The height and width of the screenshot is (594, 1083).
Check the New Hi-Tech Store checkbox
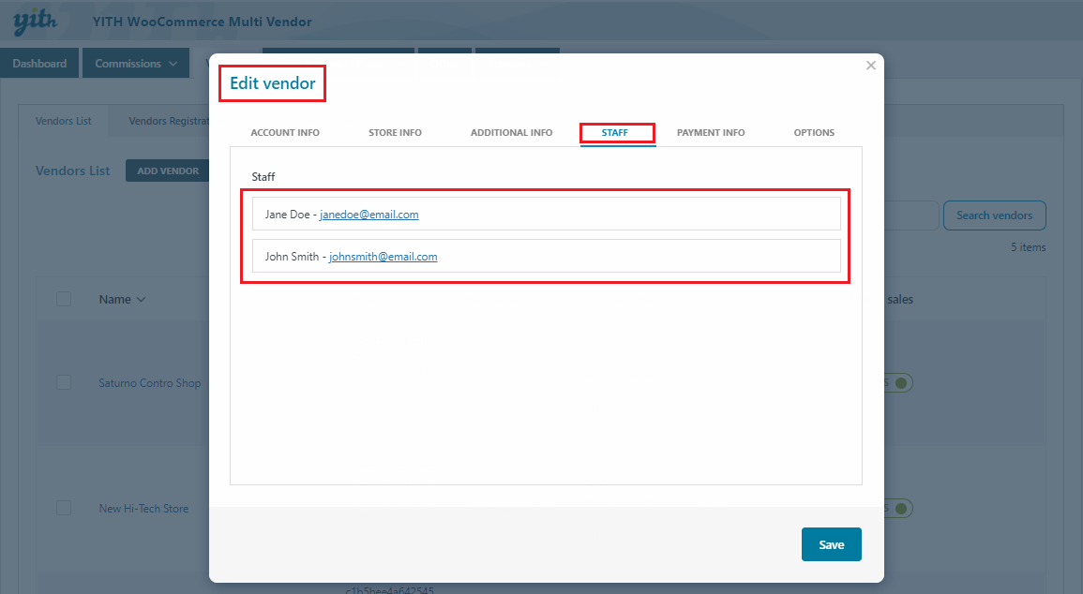pyautogui.click(x=64, y=508)
